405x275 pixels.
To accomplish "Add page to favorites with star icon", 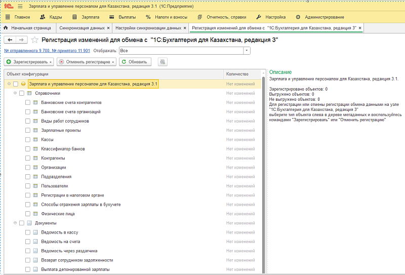I will pyautogui.click(x=34, y=40).
